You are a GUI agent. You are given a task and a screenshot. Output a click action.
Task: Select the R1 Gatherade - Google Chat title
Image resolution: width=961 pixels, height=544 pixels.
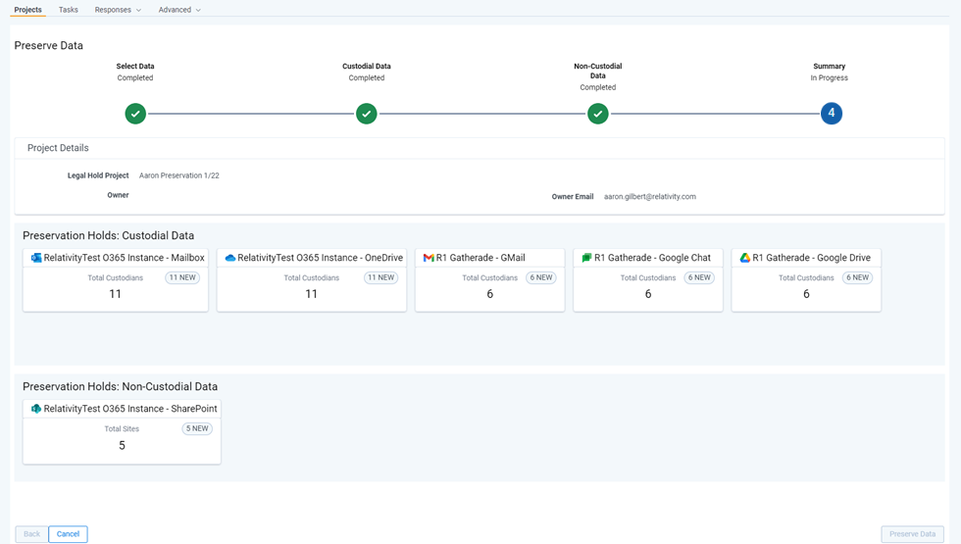pyautogui.click(x=652, y=258)
